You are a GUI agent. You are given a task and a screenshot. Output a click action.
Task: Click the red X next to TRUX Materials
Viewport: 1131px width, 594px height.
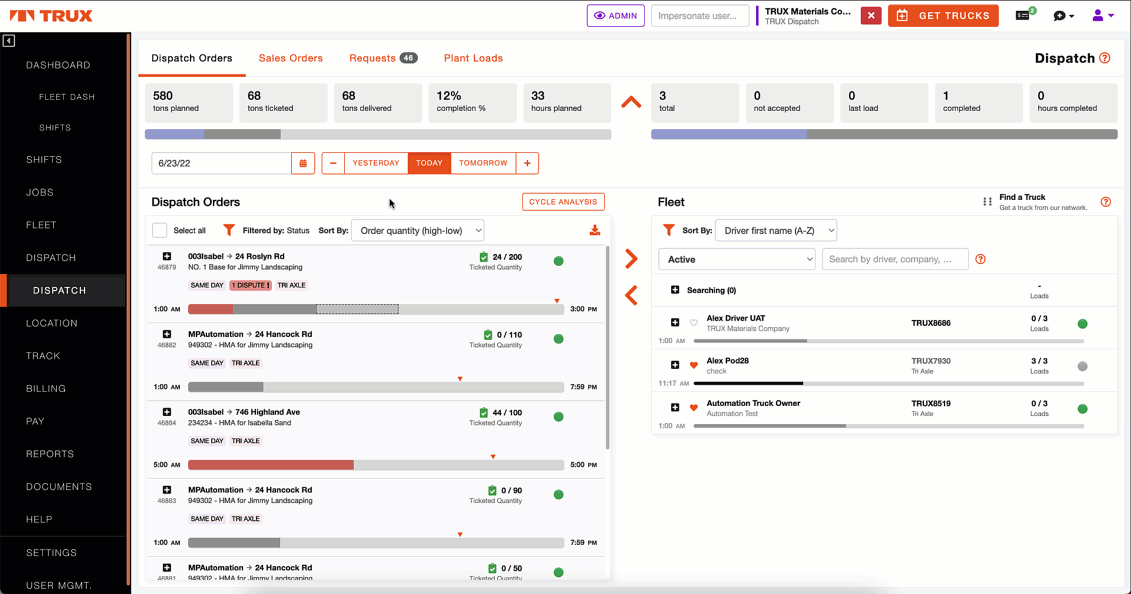[x=871, y=16]
